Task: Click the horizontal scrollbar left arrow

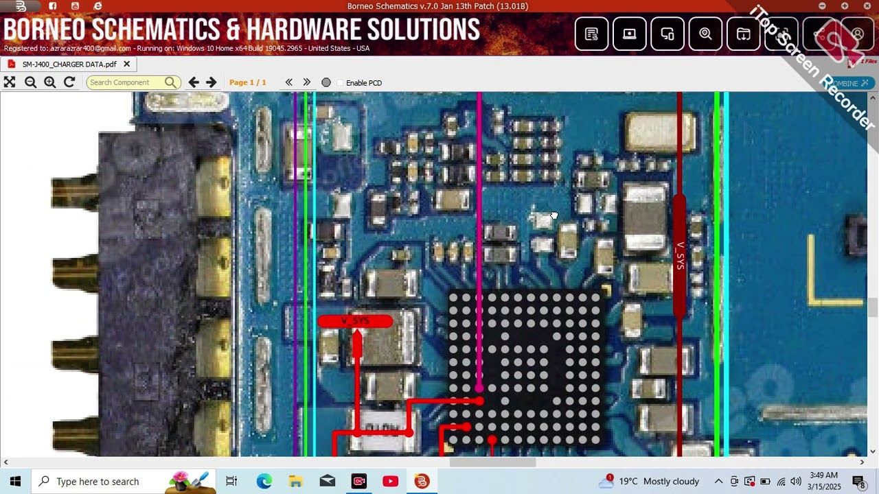Action: point(5,462)
